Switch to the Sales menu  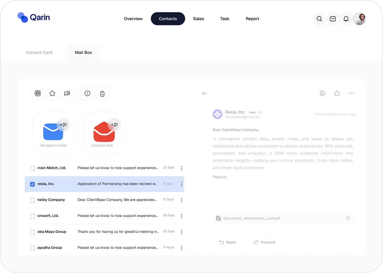pyautogui.click(x=198, y=19)
